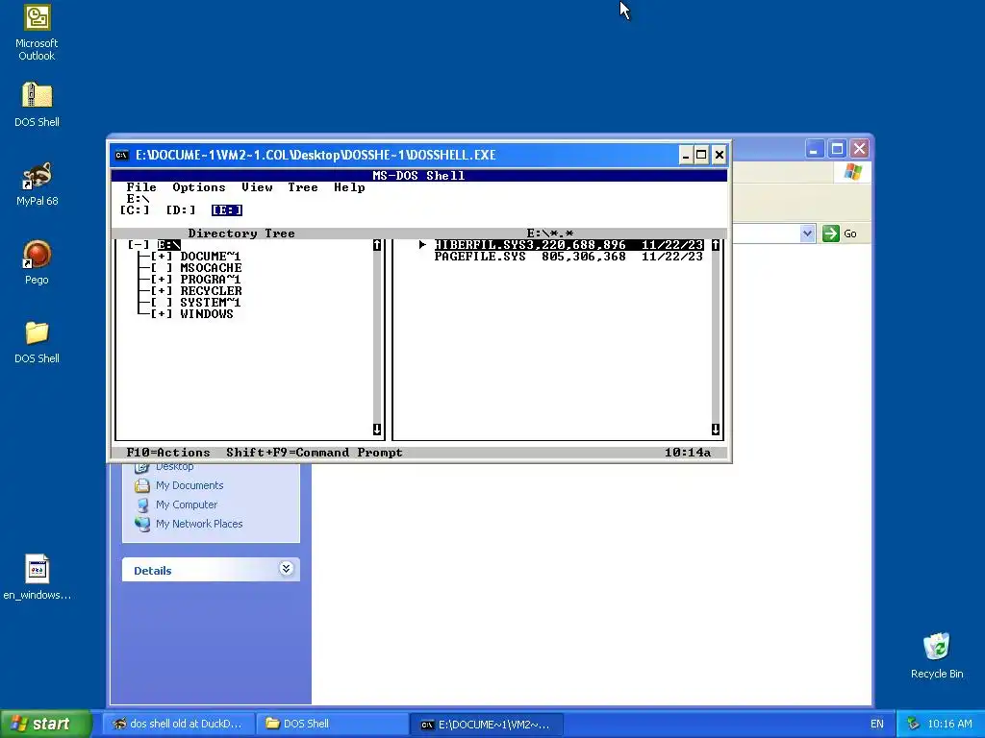Minimize the Explorer window behind the console

click(x=814, y=149)
